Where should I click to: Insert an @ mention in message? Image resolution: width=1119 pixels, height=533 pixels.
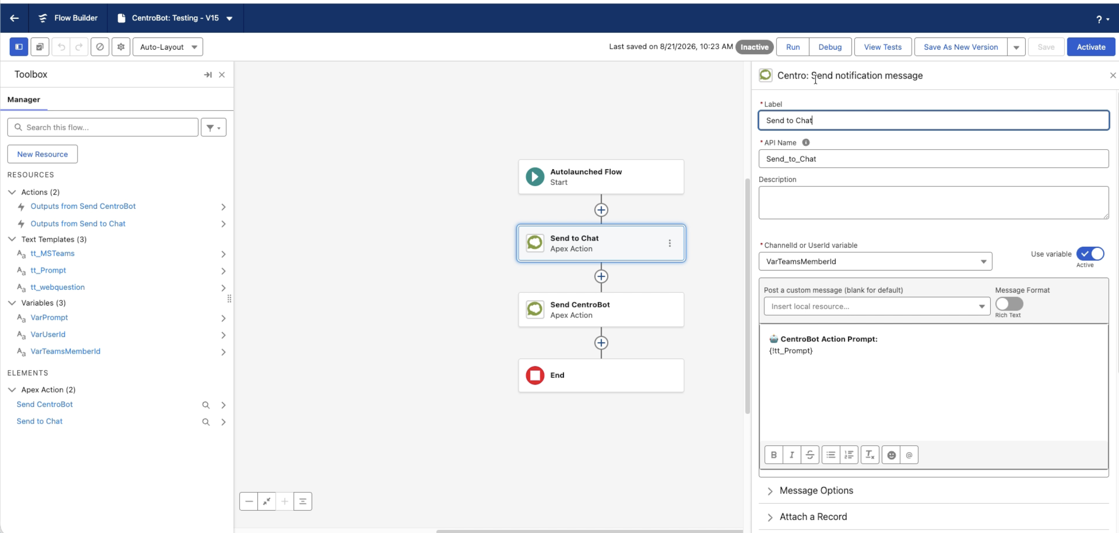pos(909,455)
